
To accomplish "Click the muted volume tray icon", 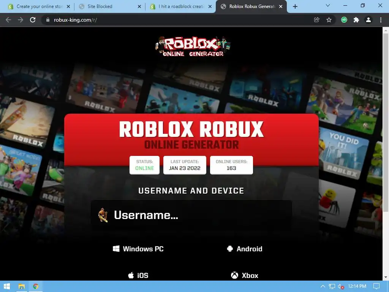I will pyautogui.click(x=341, y=286).
